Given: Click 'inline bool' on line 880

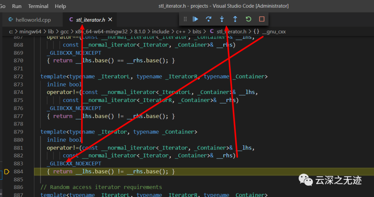Looking at the screenshot, I should [64, 140].
